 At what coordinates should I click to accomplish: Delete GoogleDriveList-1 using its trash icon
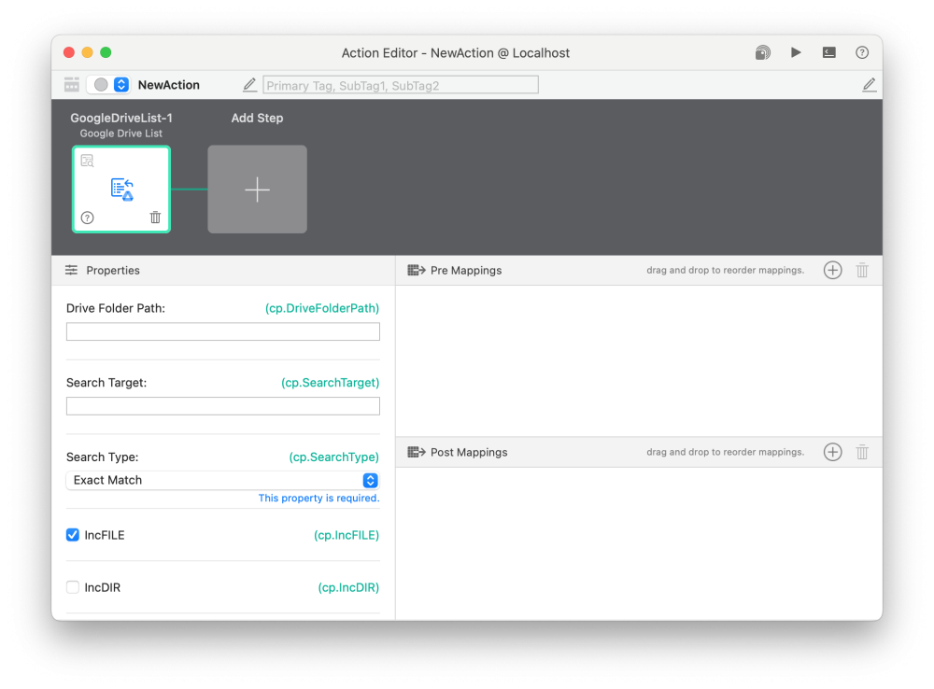pyautogui.click(x=155, y=218)
